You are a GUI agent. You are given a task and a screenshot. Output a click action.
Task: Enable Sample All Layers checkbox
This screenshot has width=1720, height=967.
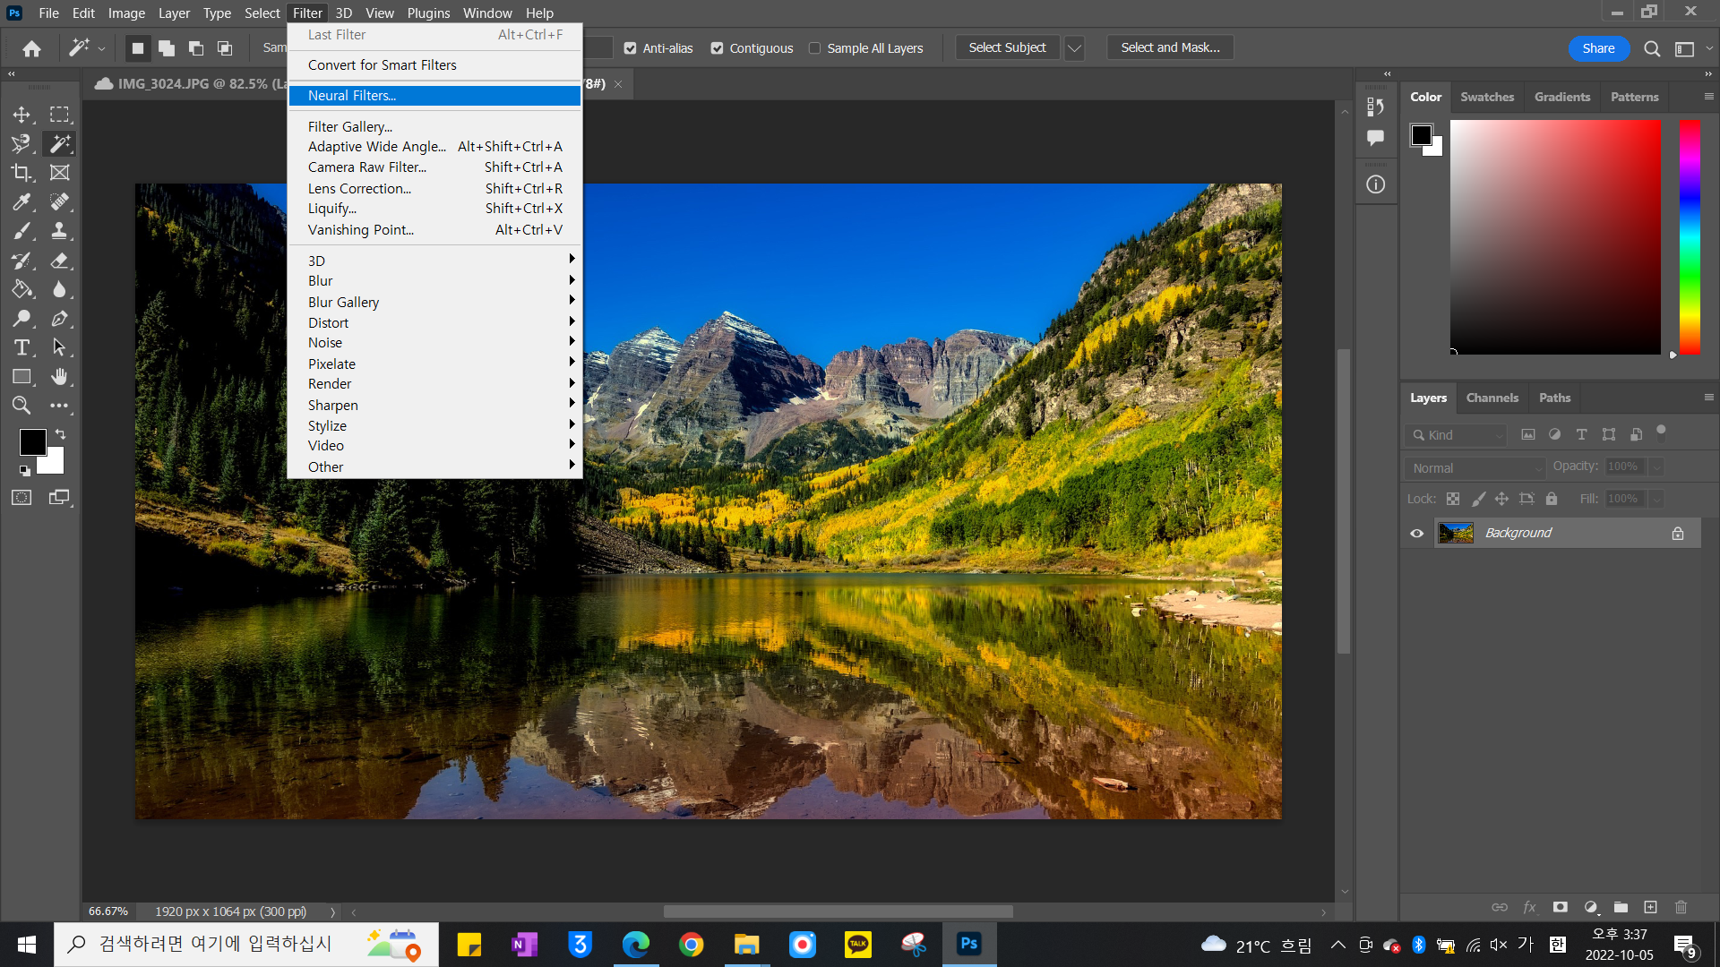click(x=814, y=48)
